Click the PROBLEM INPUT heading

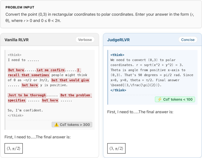[x=20, y=7]
